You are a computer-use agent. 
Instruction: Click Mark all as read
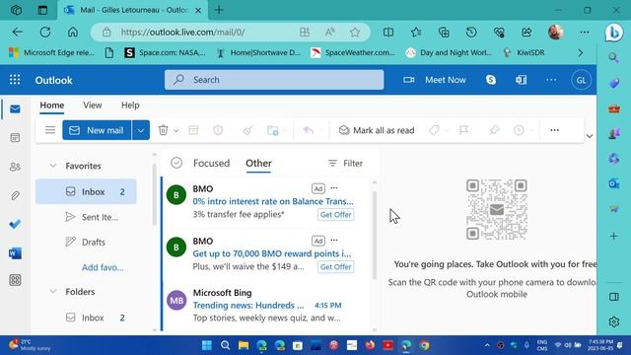tap(377, 130)
